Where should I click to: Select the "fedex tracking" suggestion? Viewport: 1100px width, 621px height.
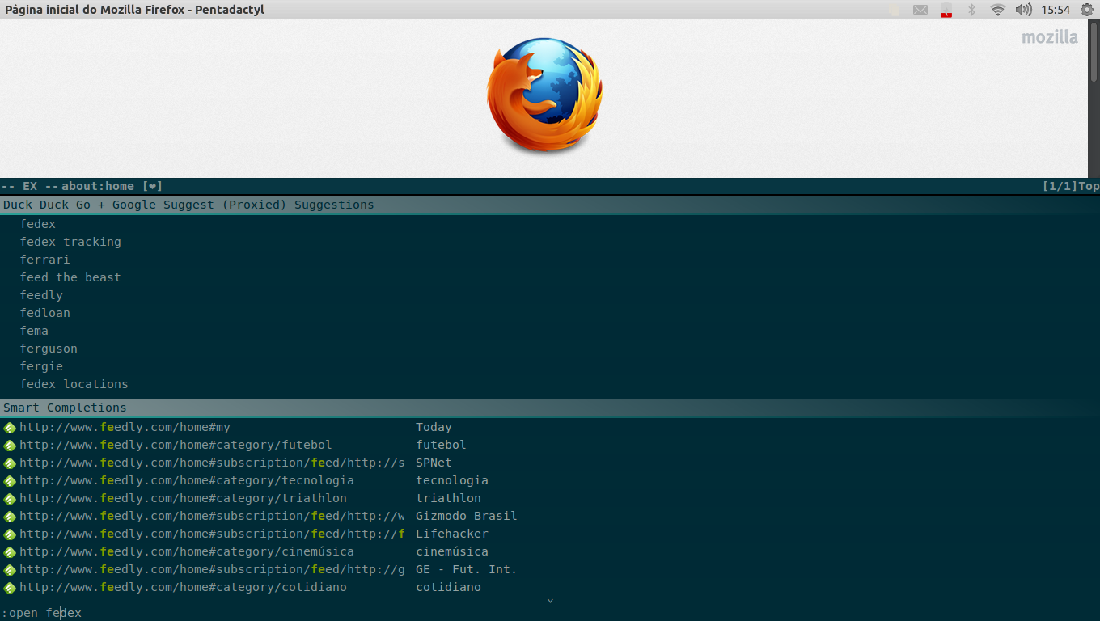(x=70, y=242)
